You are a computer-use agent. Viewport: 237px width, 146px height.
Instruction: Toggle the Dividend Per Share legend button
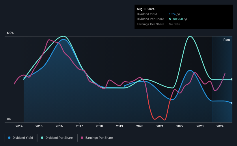click(x=57, y=138)
